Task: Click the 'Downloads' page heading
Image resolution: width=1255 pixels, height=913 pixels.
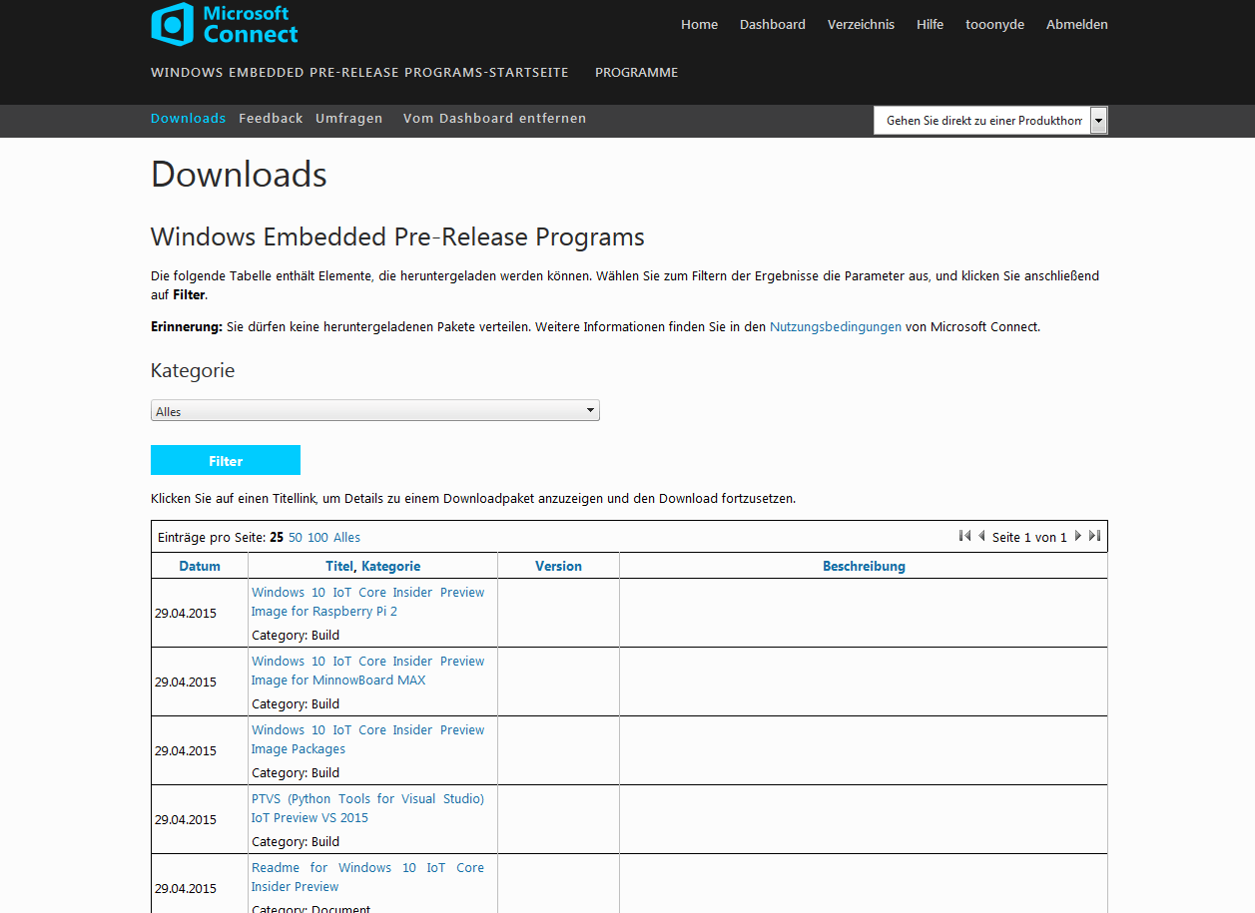Action: [239, 175]
